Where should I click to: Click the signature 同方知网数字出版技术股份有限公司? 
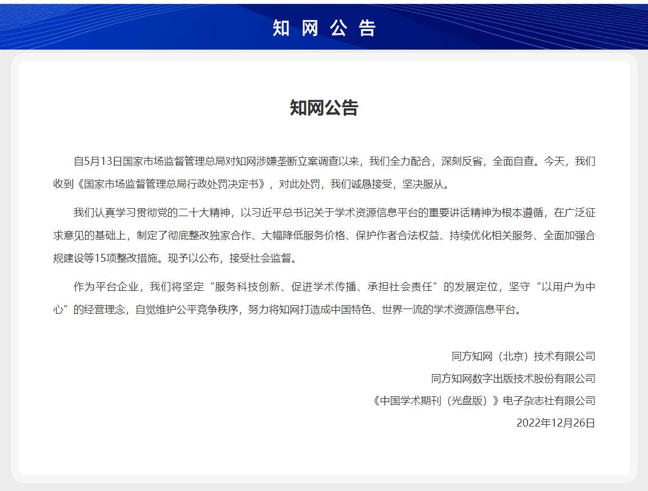[x=513, y=379]
